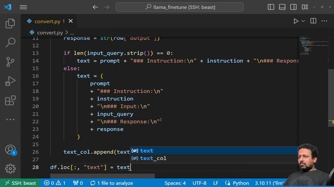Choose the 'text' autocomplete suggestion
This screenshot has width=334, height=187.
point(214,151)
